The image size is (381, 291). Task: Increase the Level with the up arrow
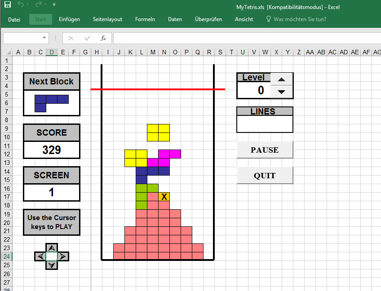(281, 79)
